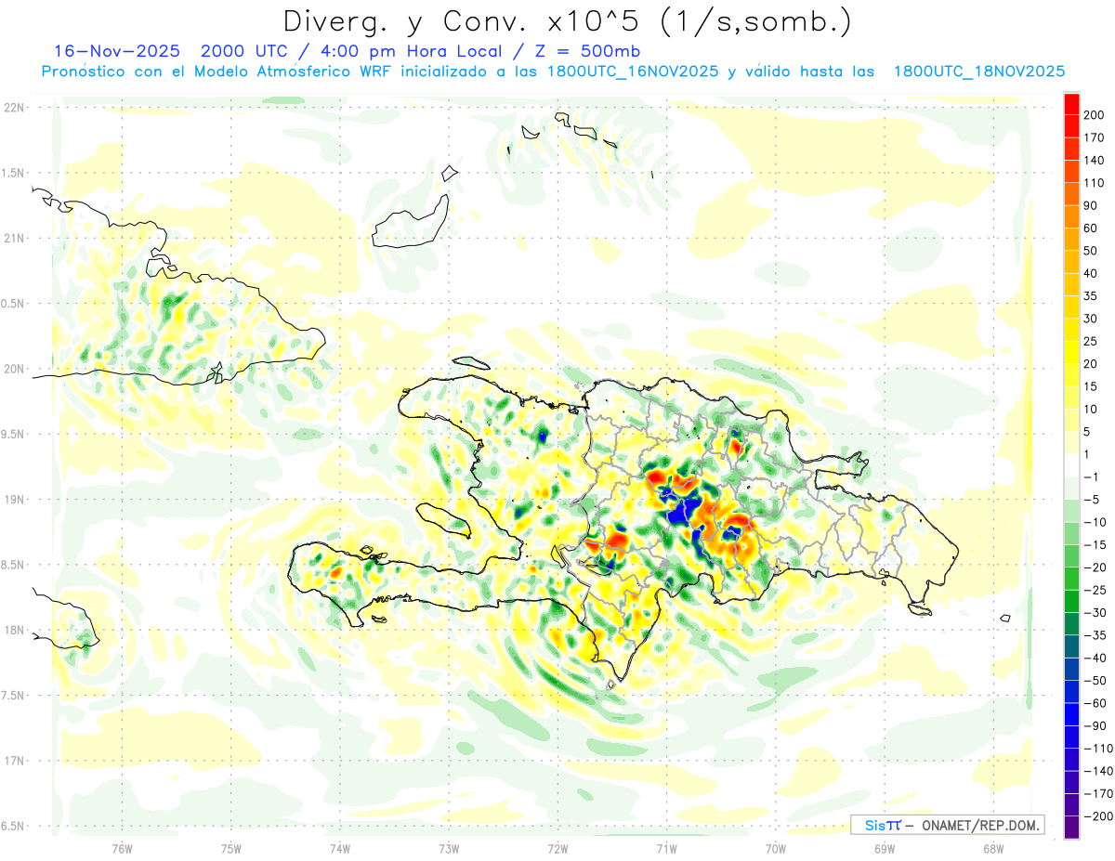1115x861 pixels.
Task: Click the "22N" latitude label
Action: pyautogui.click(x=14, y=108)
